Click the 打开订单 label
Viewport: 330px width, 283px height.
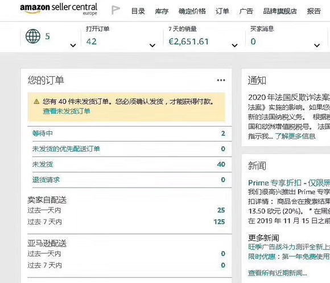pos(98,28)
